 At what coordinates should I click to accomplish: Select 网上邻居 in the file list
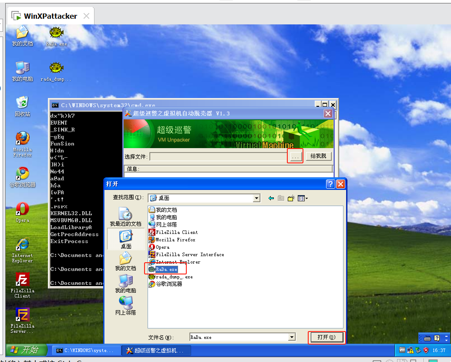point(163,225)
